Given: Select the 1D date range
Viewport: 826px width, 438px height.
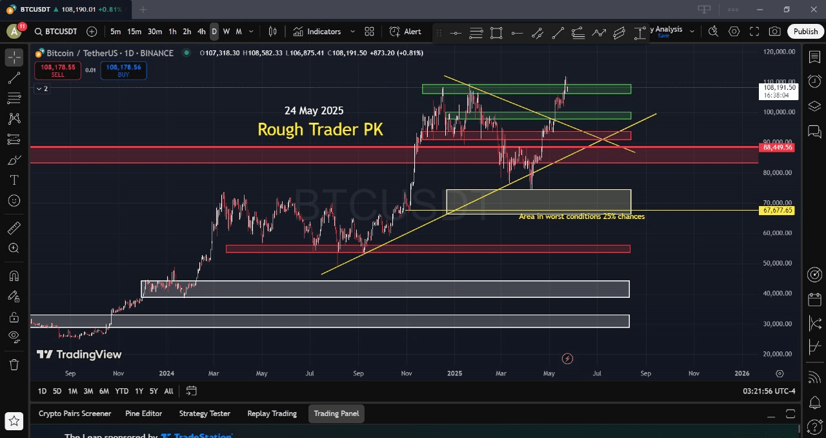Looking at the screenshot, I should pyautogui.click(x=42, y=391).
